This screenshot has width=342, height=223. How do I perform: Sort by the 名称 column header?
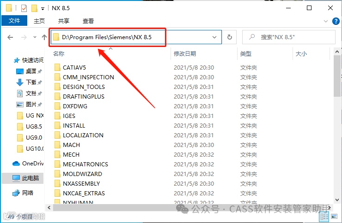coord(59,53)
